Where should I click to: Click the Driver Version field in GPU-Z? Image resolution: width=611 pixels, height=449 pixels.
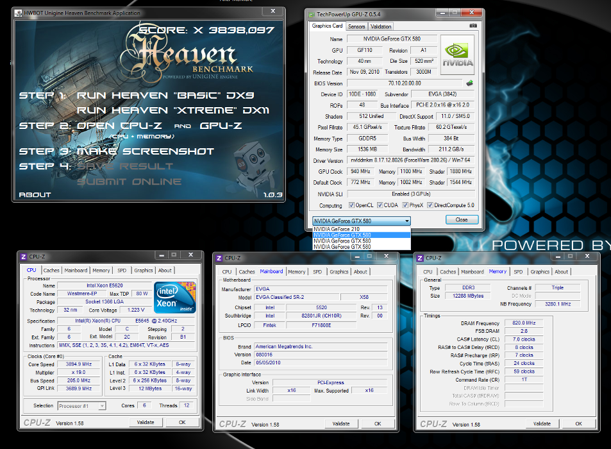click(x=411, y=160)
